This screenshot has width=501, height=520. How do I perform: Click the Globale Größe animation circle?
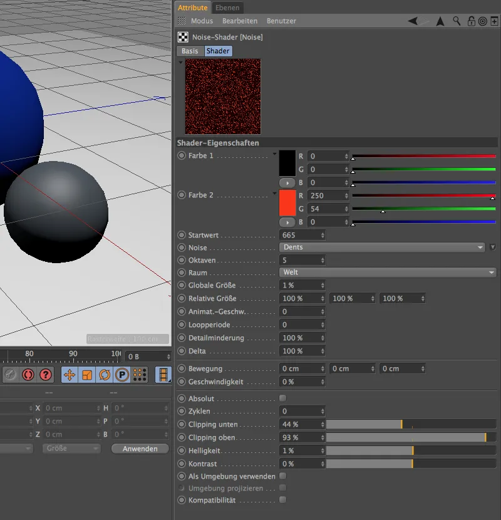(x=182, y=285)
